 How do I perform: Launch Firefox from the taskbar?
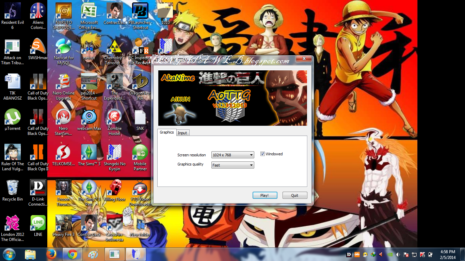coord(51,254)
